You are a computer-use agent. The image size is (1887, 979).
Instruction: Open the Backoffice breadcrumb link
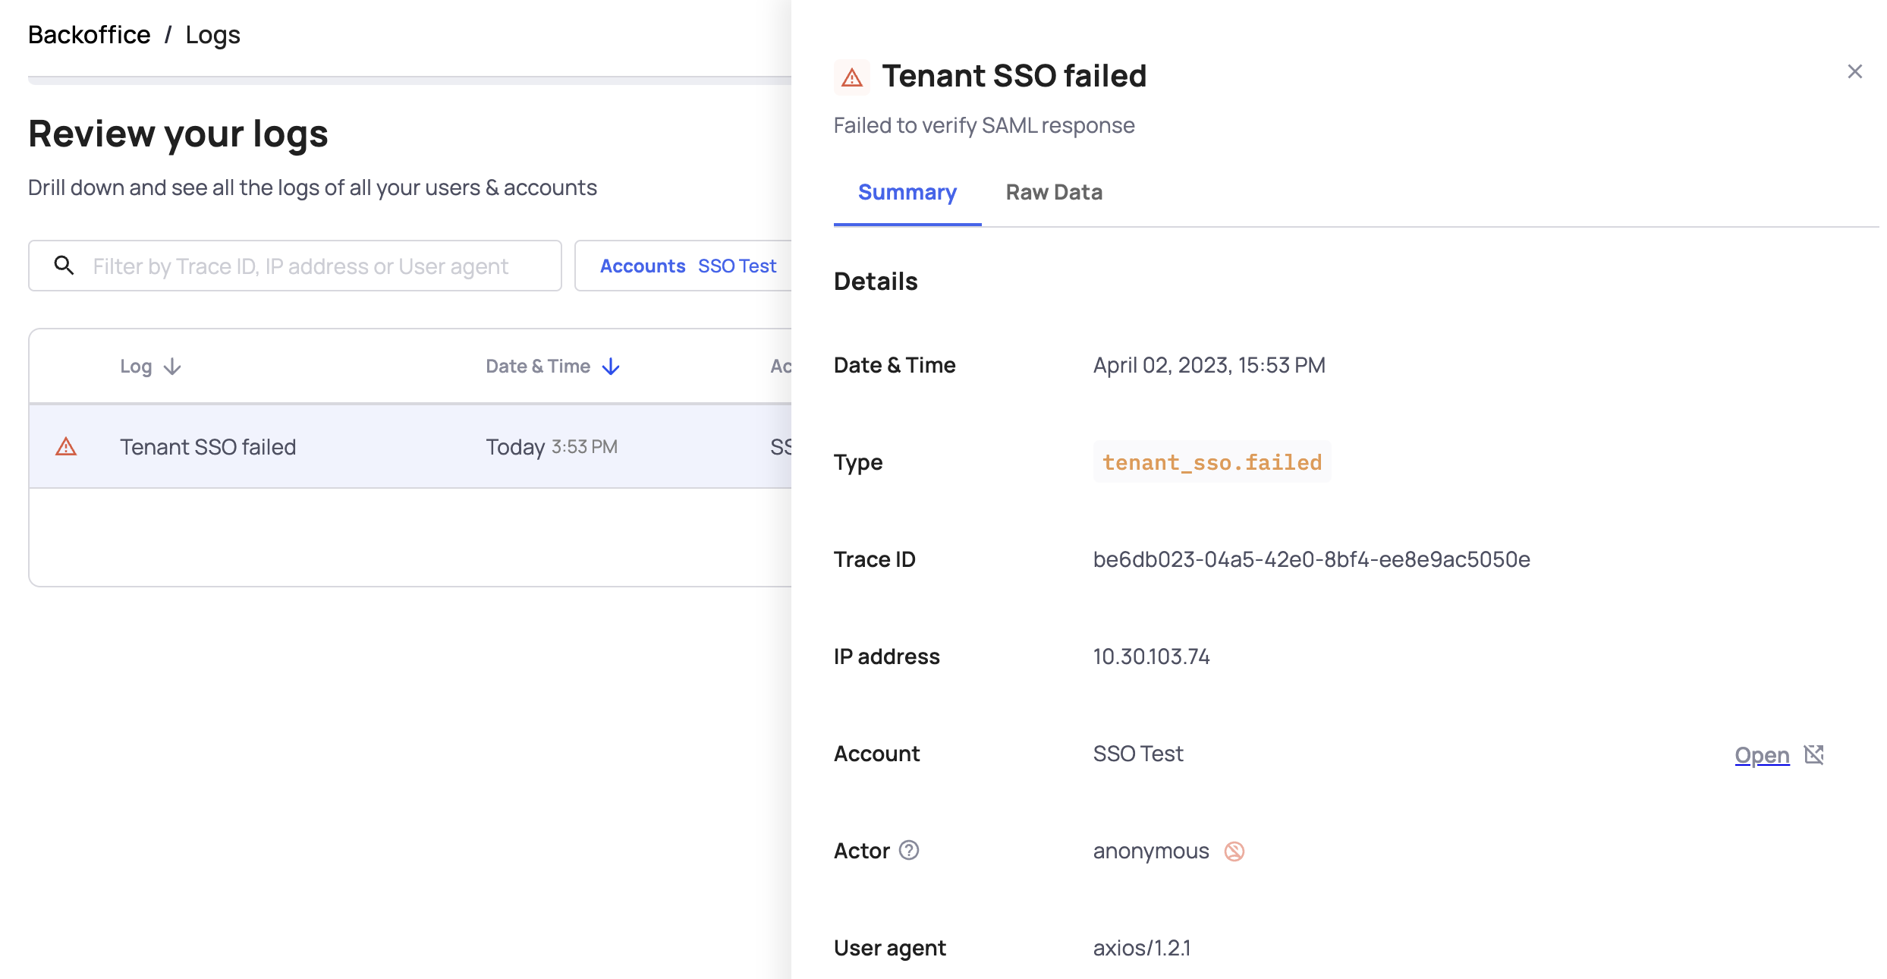tap(89, 34)
